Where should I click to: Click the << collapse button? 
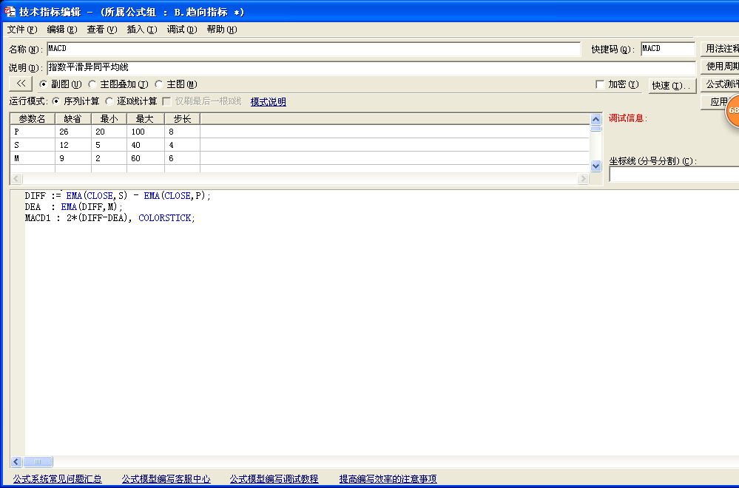tap(21, 84)
